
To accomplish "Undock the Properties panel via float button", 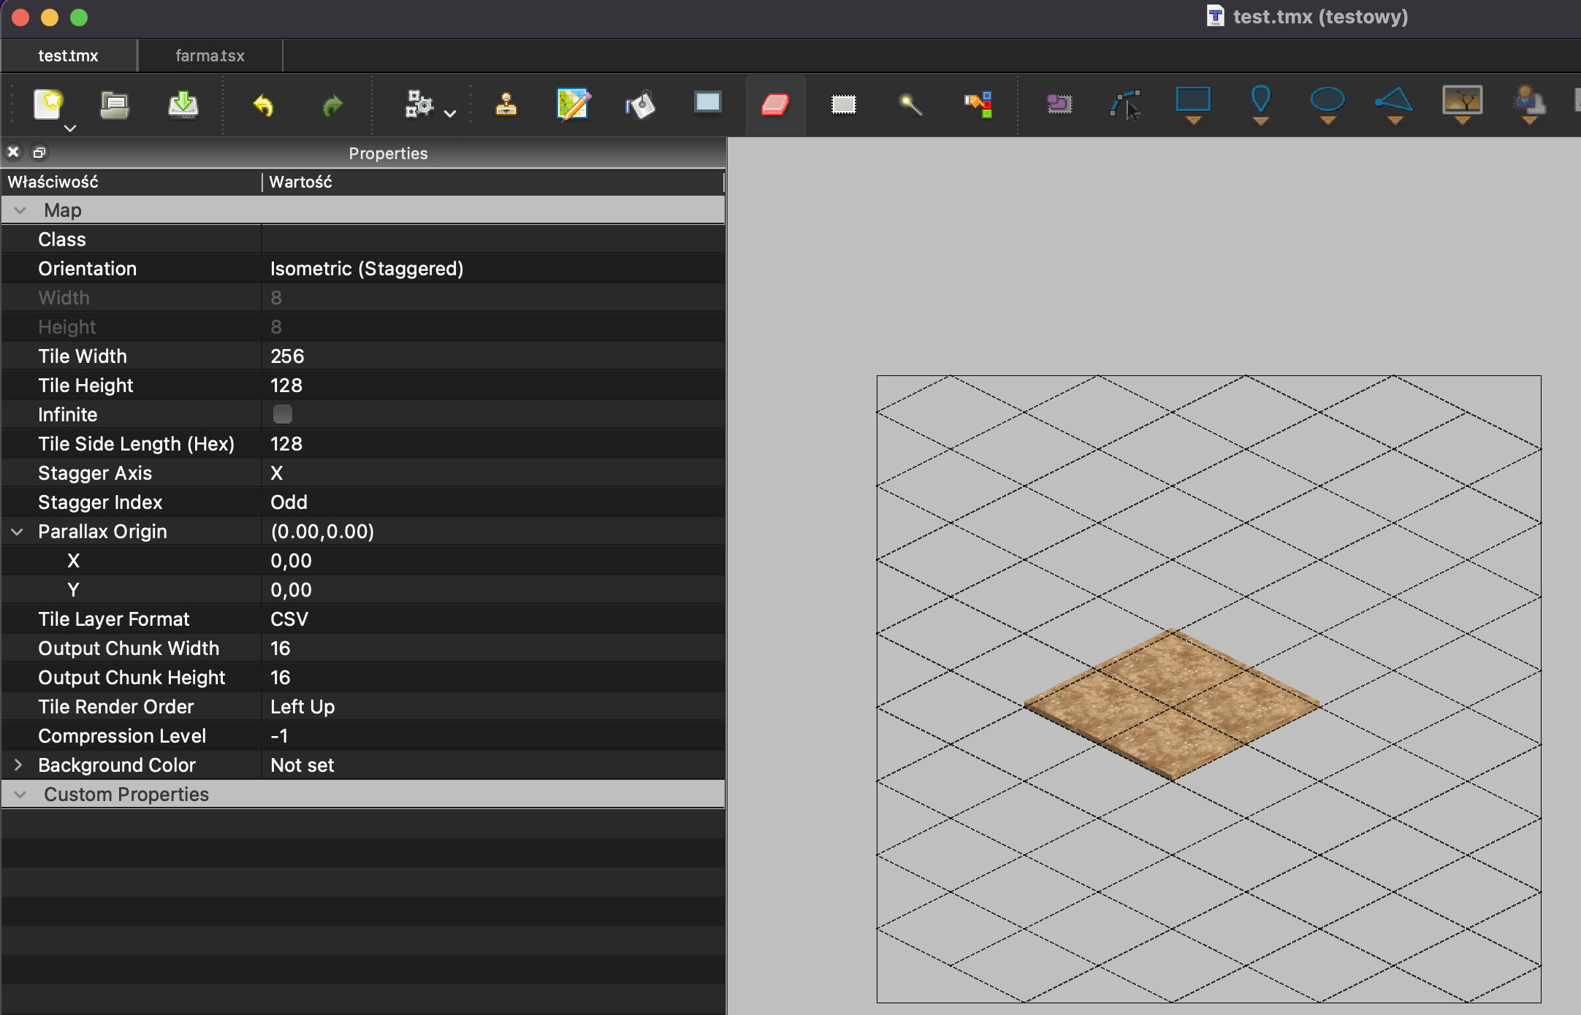I will click(x=39, y=153).
